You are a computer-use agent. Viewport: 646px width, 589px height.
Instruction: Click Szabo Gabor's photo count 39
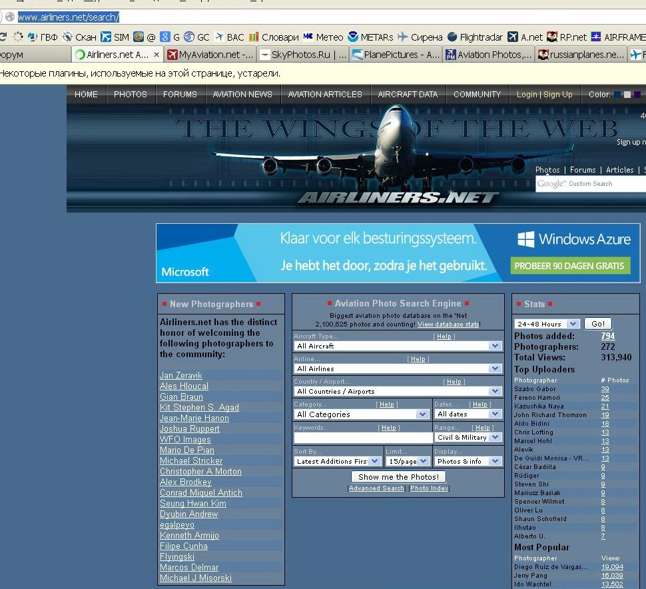[x=605, y=388]
